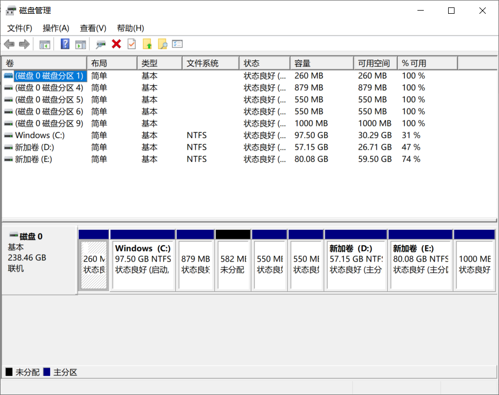The width and height of the screenshot is (499, 395).
Task: Select the 260 MB hatched partition block
Action: tap(94, 260)
